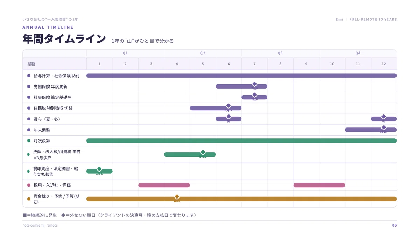Image resolution: width=420 pixels, height=236 pixels.
Task: Click the orange bullet beside 資金繰り・予実
Action: tap(29, 199)
